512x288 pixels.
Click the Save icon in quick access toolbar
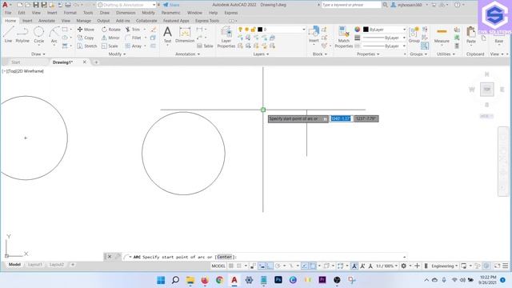click(36, 5)
